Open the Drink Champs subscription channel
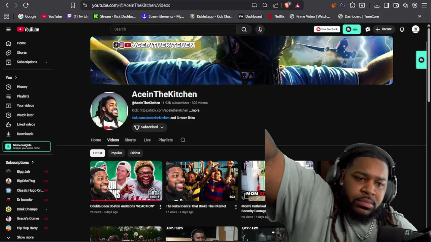This screenshot has height=242, width=431. [x=27, y=209]
